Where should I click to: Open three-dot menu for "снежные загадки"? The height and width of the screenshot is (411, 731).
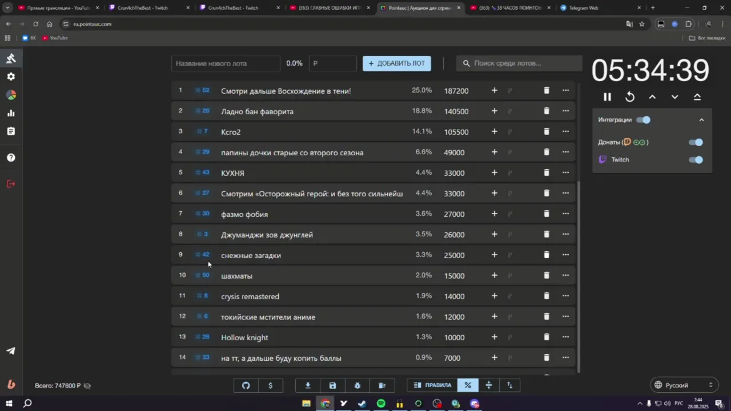565,255
